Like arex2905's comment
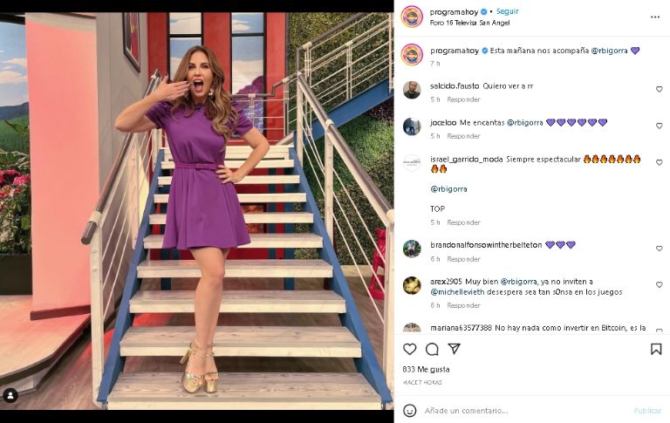 point(659,285)
